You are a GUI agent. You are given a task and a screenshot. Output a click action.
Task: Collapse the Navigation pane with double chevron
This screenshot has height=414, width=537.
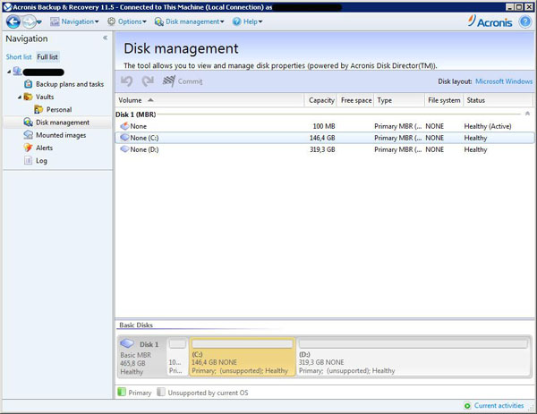[x=105, y=38]
